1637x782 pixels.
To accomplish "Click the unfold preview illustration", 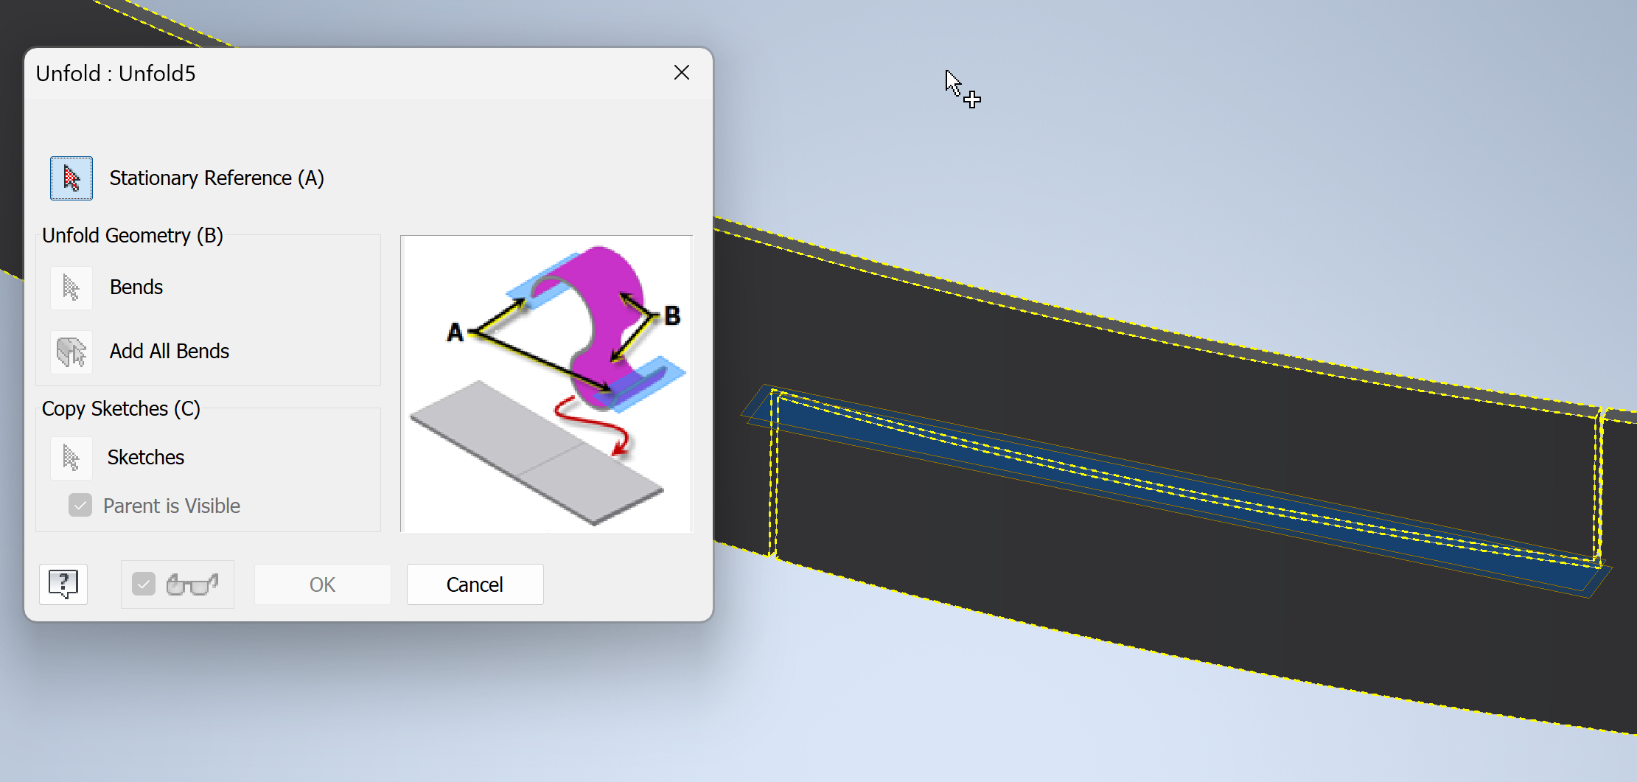I will pyautogui.click(x=545, y=383).
